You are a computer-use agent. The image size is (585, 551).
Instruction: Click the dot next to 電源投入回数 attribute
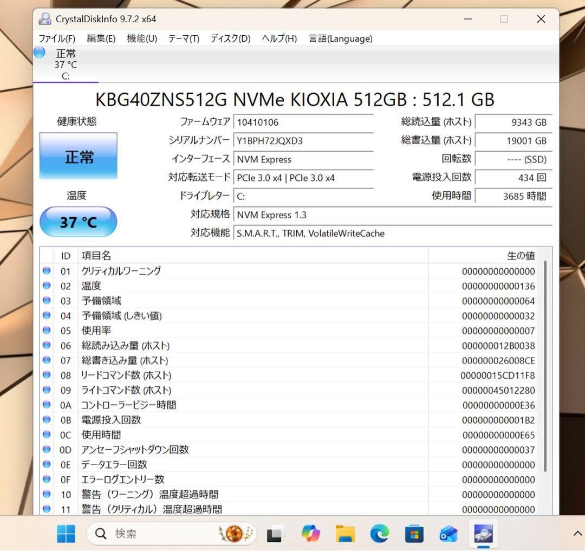pyautogui.click(x=47, y=419)
